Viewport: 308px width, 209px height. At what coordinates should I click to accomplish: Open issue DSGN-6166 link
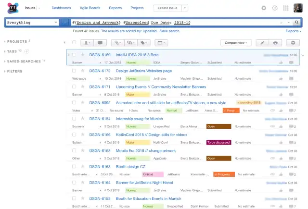coord(100,135)
